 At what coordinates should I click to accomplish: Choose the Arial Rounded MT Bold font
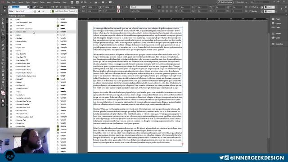click(x=24, y=22)
